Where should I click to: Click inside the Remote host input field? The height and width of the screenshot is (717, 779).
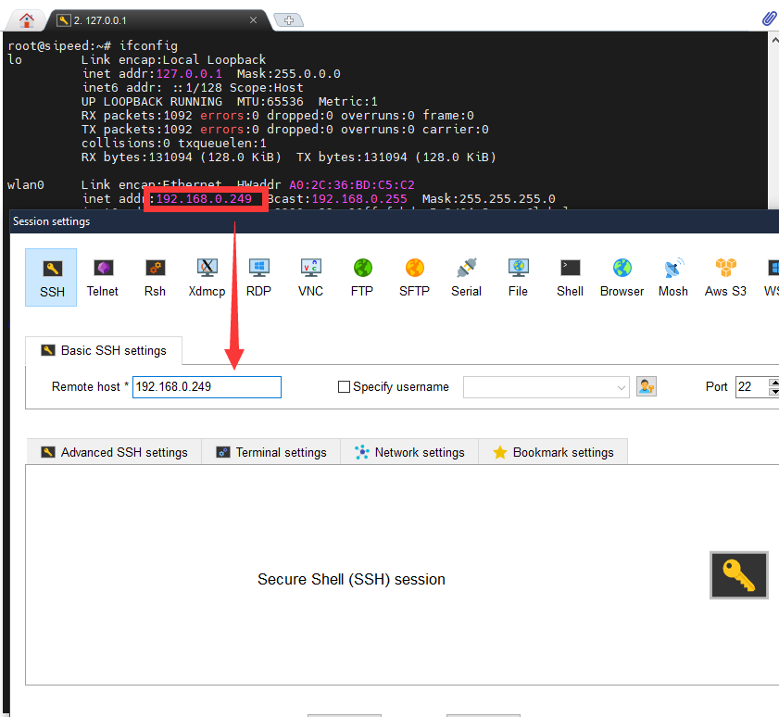point(206,386)
